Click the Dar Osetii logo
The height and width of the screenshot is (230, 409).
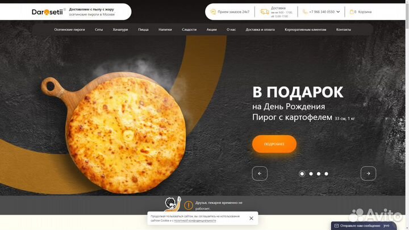point(47,12)
